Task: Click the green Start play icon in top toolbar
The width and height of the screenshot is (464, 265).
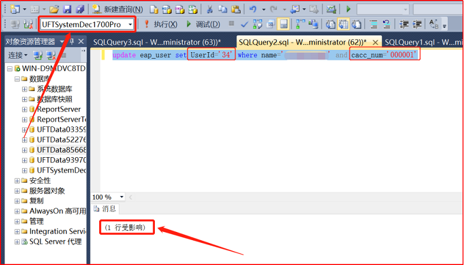Action: (349, 9)
